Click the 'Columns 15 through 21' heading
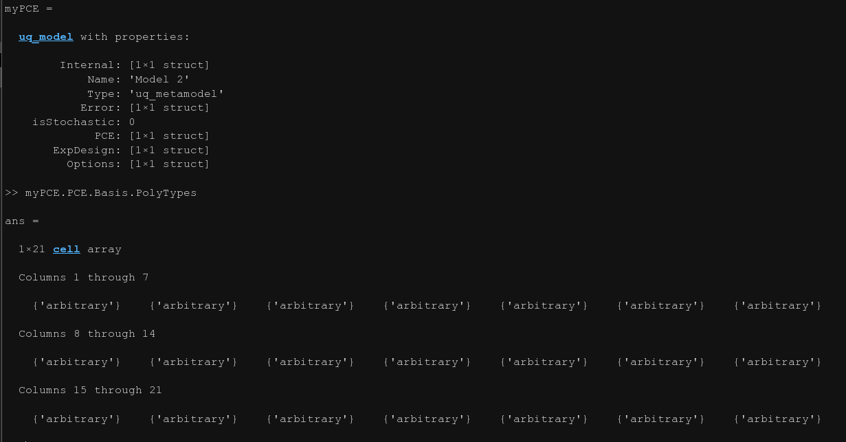This screenshot has width=846, height=442. [90, 390]
